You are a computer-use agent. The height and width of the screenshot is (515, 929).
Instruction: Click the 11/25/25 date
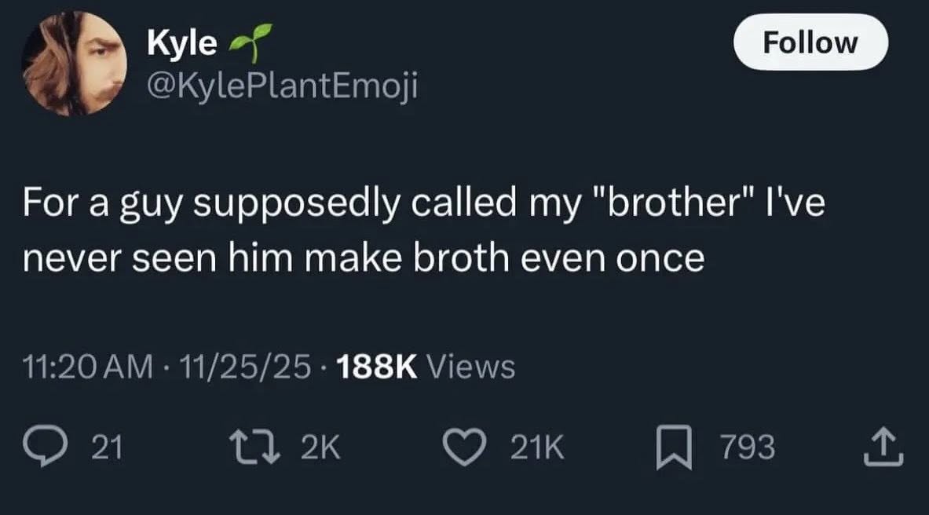(x=244, y=366)
